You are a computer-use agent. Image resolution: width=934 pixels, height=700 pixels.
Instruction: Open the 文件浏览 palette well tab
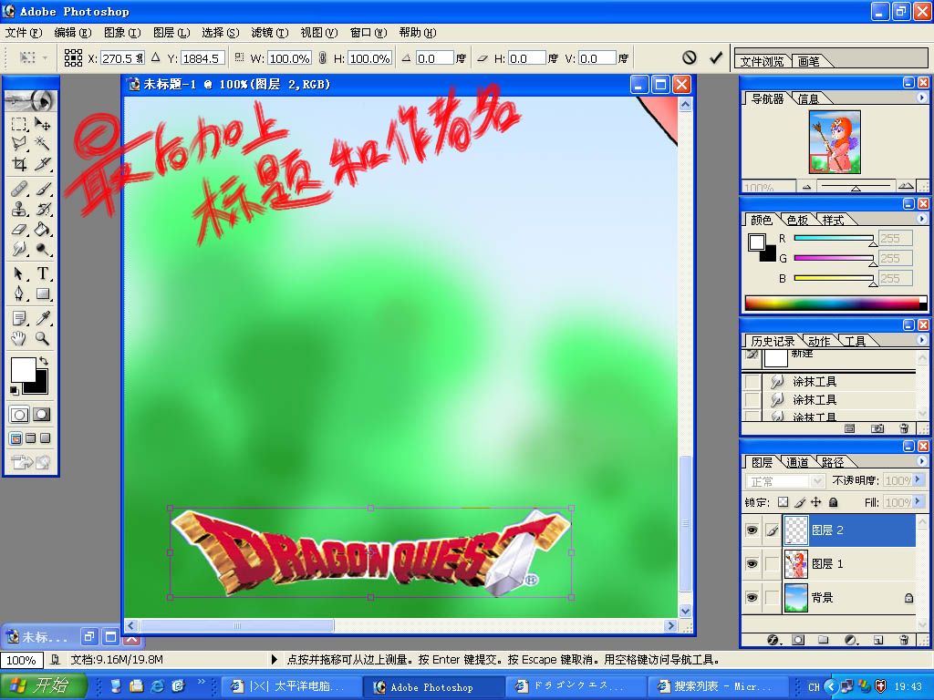(x=762, y=61)
